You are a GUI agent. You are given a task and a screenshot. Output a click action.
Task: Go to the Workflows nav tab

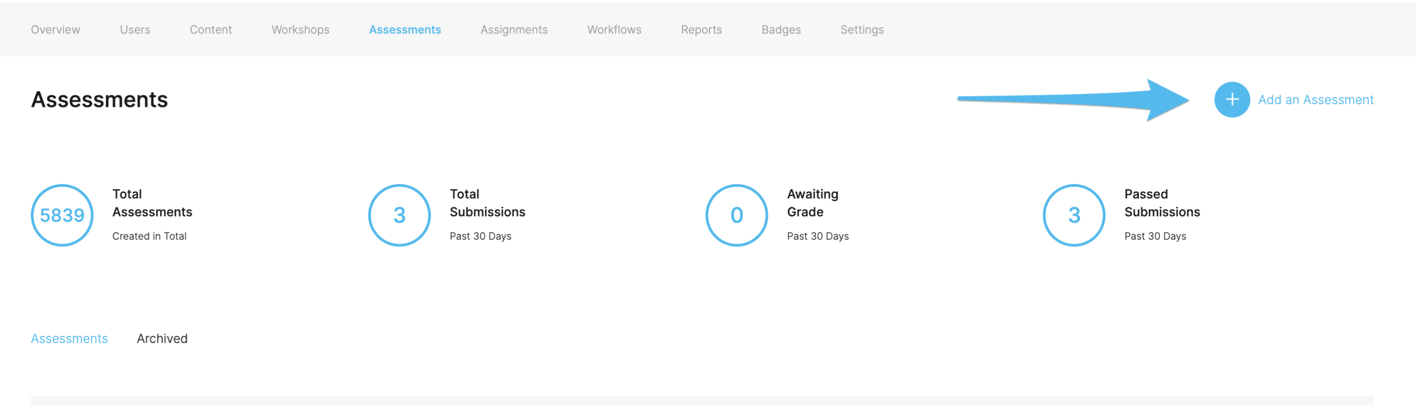(614, 30)
